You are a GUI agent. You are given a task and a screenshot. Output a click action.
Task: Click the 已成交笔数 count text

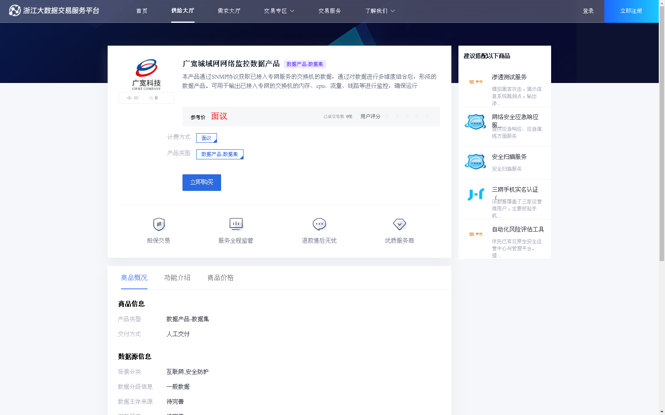click(338, 117)
